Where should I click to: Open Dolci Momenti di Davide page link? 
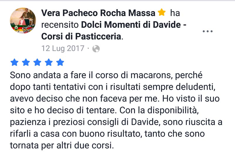(x=134, y=25)
